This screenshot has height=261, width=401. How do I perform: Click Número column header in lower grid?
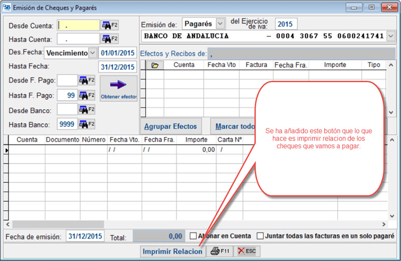tap(94, 140)
